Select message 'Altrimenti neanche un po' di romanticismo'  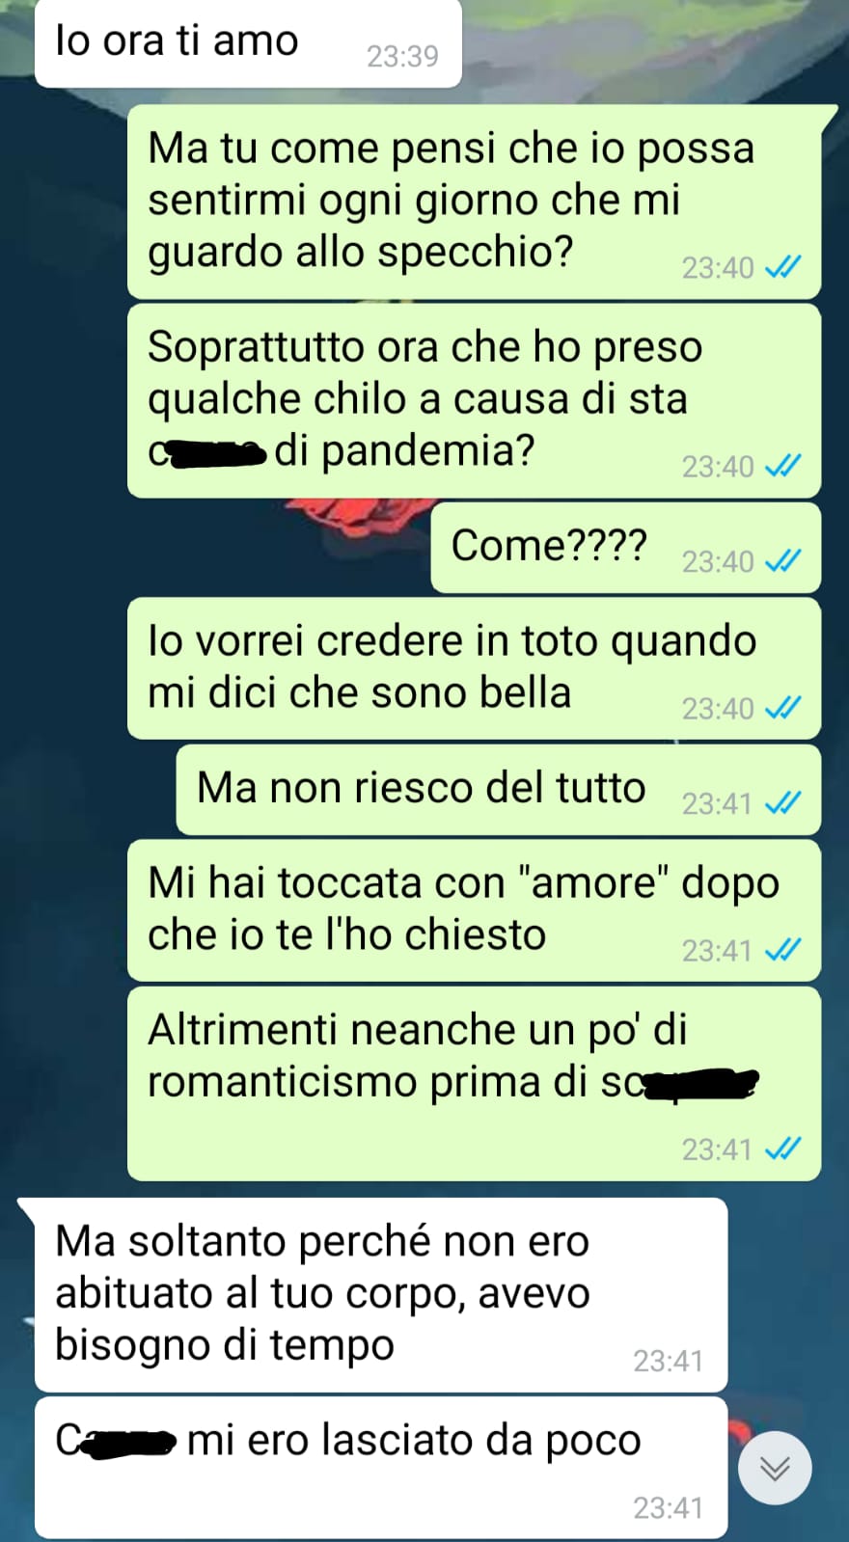(474, 1084)
